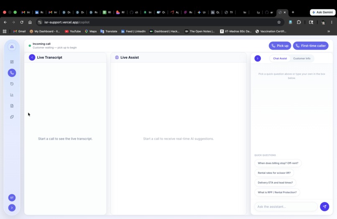Open the browser extensions puzzle icon
Viewport: 337px width, 219px height.
[x=299, y=22]
